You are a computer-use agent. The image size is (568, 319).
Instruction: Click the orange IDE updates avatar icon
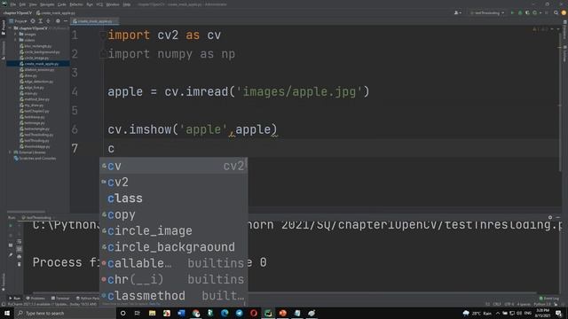pos(564,13)
